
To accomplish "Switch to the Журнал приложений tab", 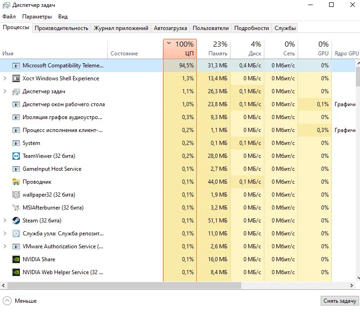I will pos(121,28).
